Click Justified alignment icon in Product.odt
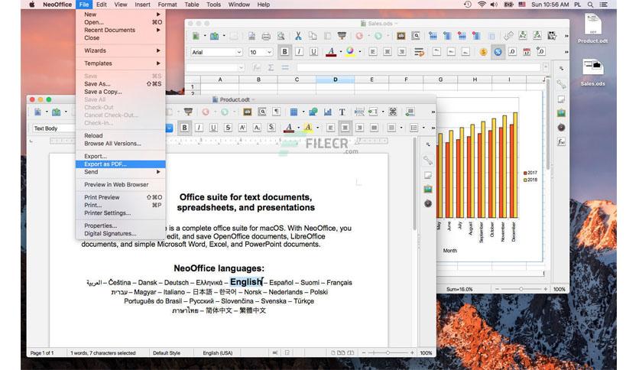 pyautogui.click(x=374, y=128)
